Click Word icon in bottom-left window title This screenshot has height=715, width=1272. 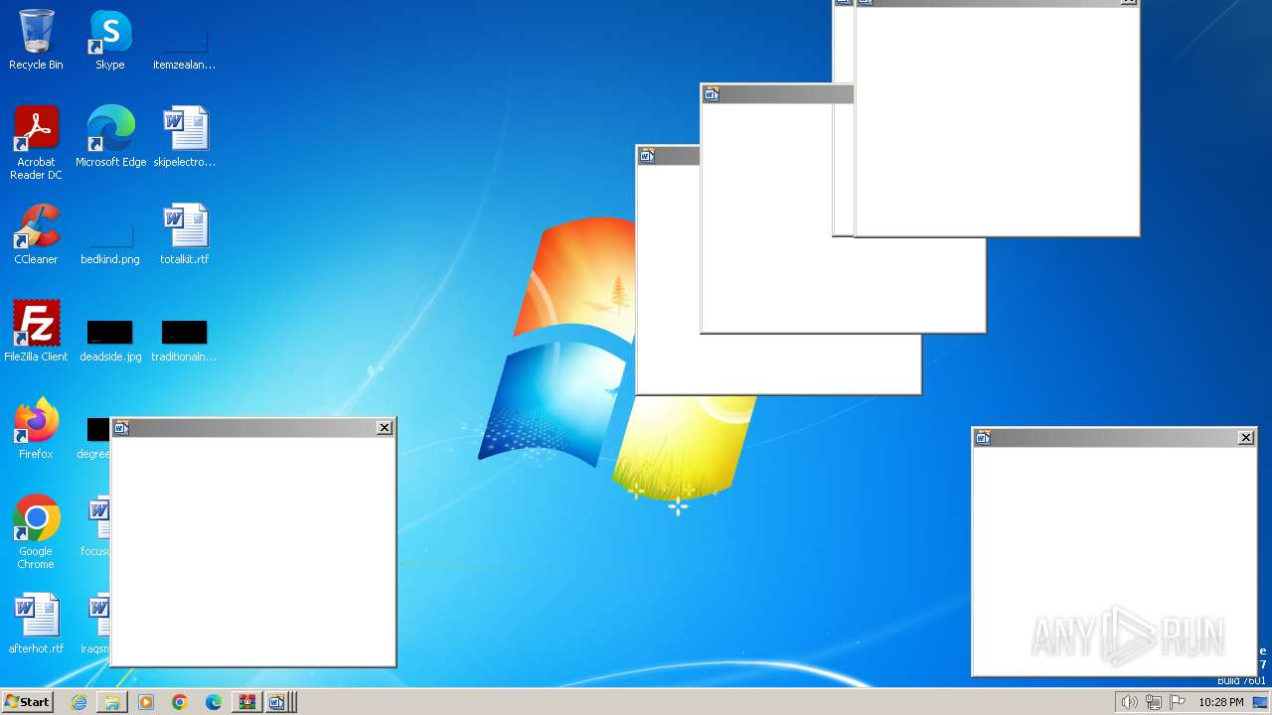click(x=121, y=428)
